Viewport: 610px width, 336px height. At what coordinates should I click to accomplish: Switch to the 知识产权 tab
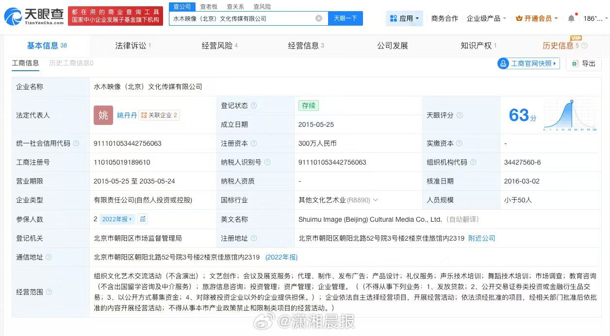pos(478,46)
